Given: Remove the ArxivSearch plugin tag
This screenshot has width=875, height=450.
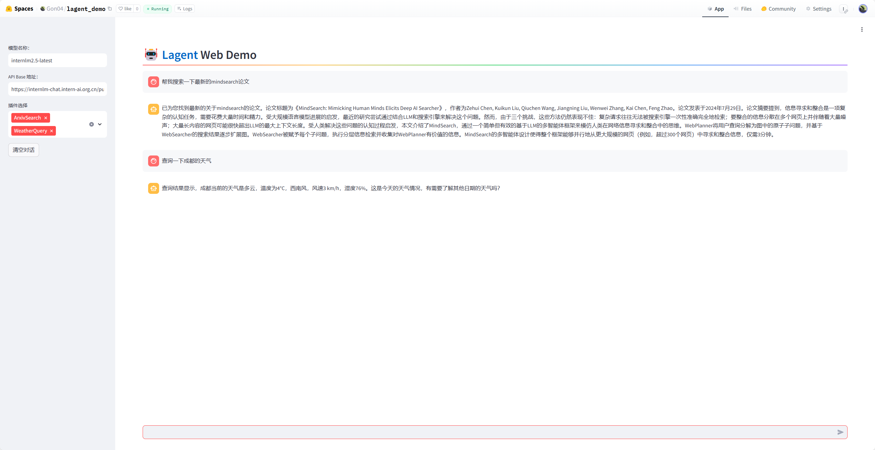Looking at the screenshot, I should coord(46,118).
